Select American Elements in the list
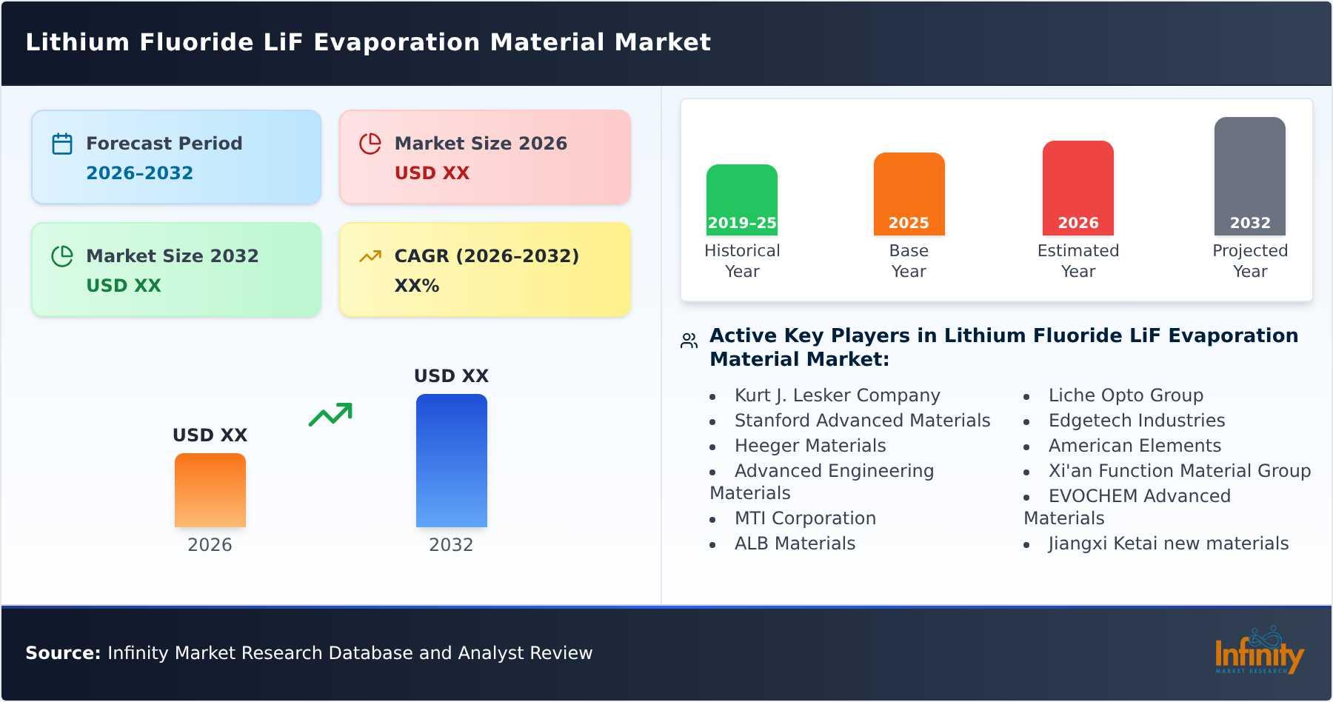This screenshot has height=702, width=1333. [1135, 446]
